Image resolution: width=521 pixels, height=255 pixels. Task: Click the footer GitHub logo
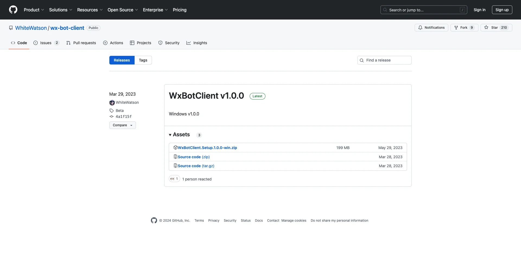coord(154,221)
